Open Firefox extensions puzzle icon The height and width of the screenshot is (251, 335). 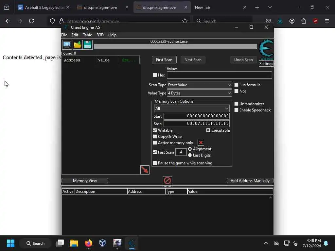point(304,21)
